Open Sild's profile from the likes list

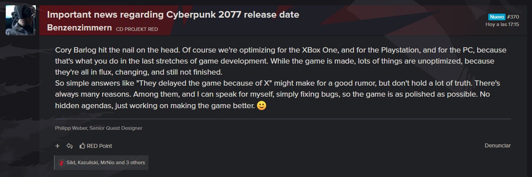click(x=71, y=162)
